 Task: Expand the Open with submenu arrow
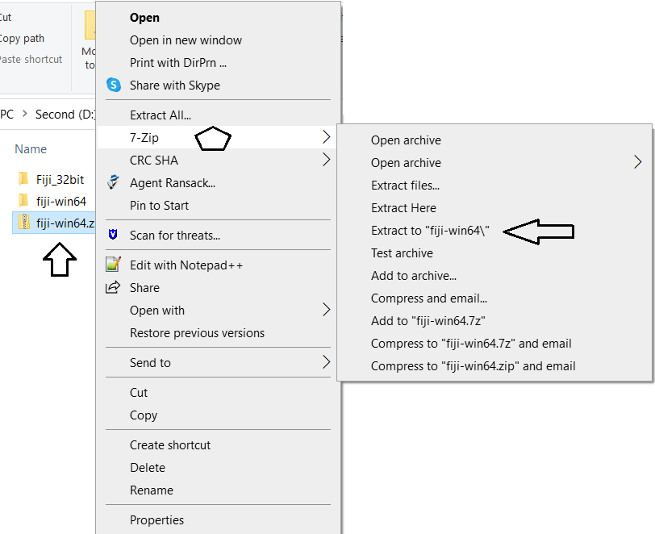pos(326,310)
